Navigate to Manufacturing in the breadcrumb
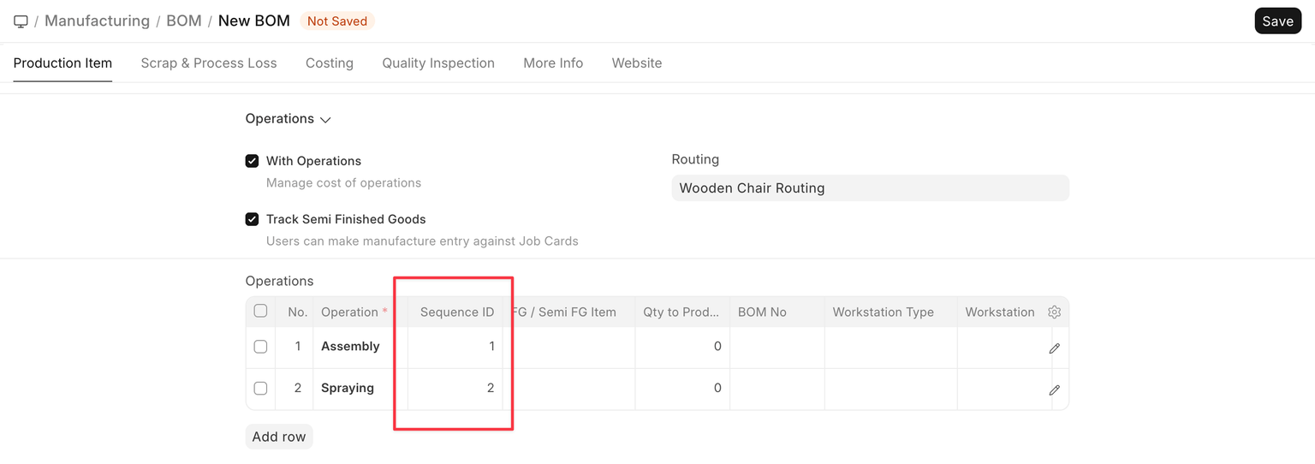Image resolution: width=1315 pixels, height=464 pixels. point(97,21)
